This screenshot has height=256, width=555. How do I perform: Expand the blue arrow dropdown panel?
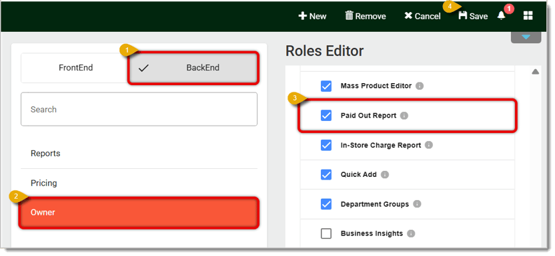[526, 37]
